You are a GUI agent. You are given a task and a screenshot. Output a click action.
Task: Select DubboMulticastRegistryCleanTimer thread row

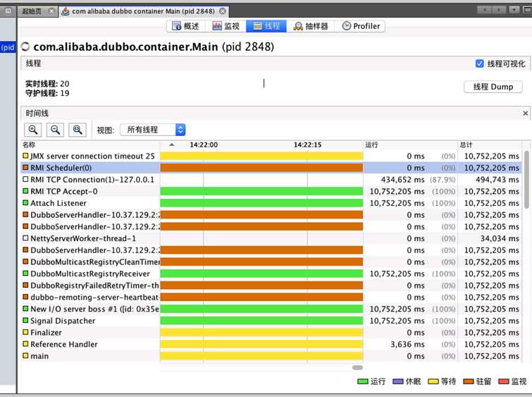click(271, 262)
